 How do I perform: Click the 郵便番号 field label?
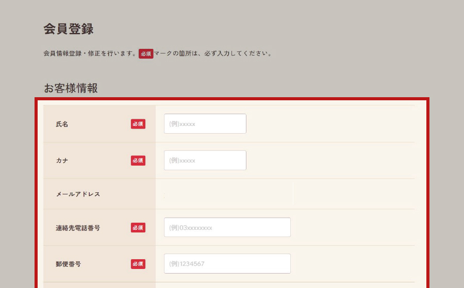tap(68, 264)
